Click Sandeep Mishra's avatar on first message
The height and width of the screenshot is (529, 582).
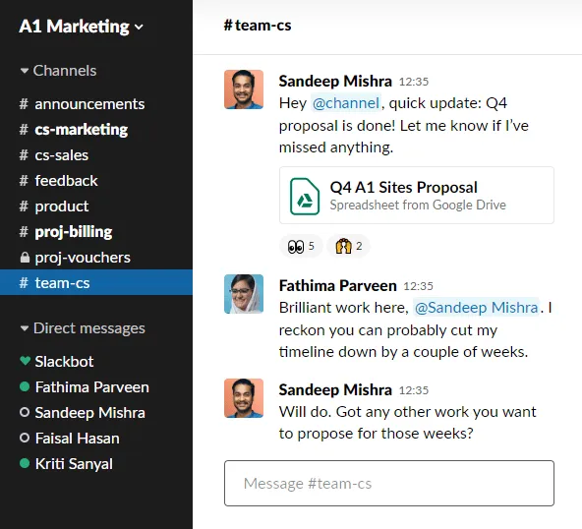[244, 89]
